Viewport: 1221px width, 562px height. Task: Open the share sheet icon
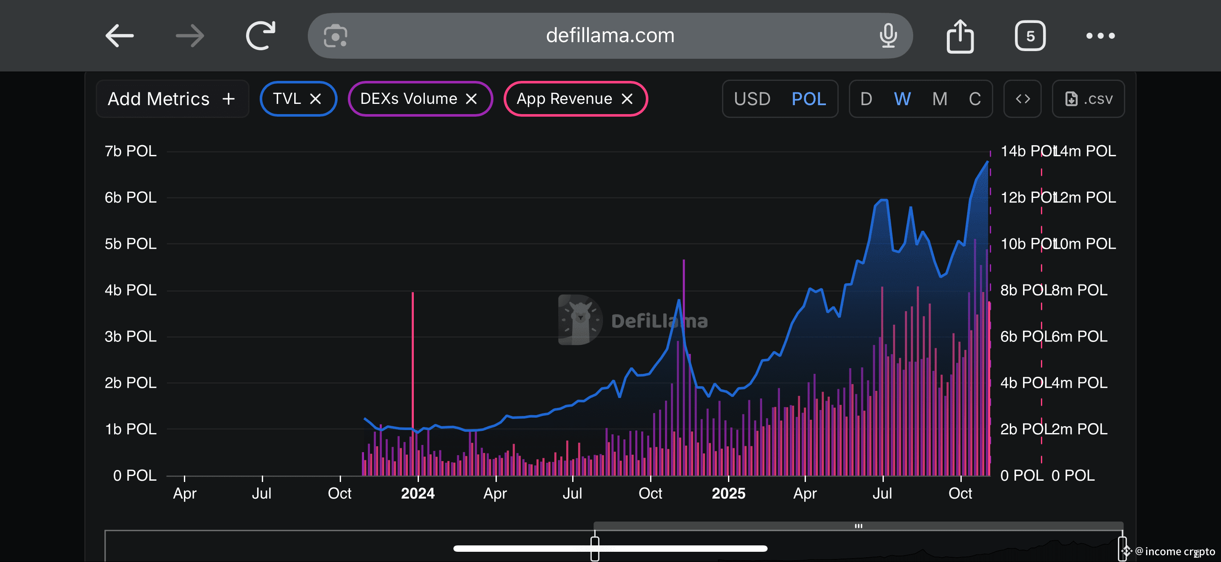pos(960,36)
